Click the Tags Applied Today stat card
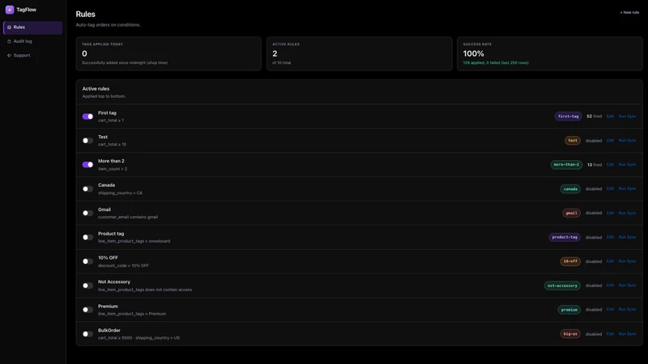648x364 pixels. pyautogui.click(x=168, y=53)
